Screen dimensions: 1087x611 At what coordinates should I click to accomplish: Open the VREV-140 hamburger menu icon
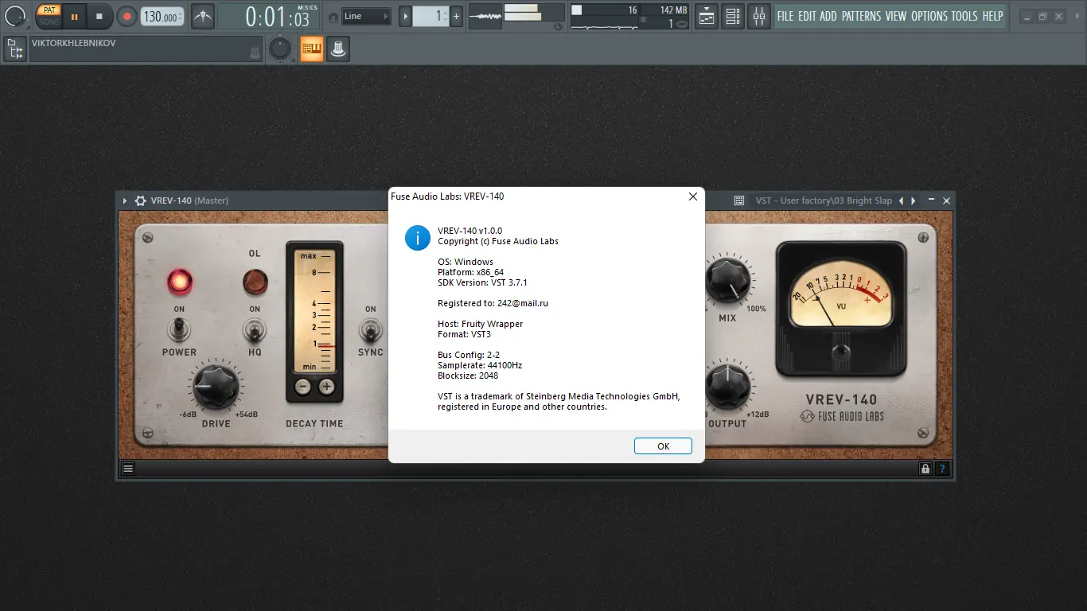click(128, 469)
